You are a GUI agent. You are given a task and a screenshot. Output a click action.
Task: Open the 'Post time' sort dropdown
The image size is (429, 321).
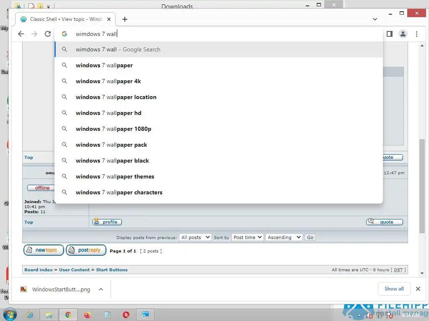[247, 237]
